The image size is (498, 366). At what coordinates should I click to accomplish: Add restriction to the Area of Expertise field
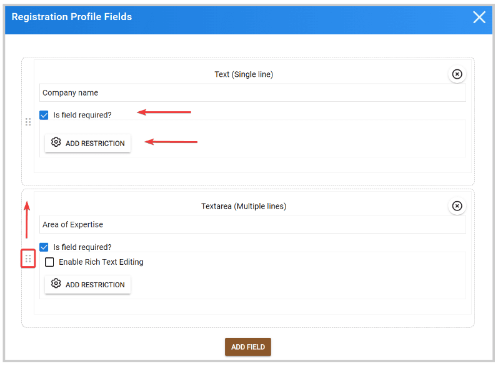[x=87, y=285]
